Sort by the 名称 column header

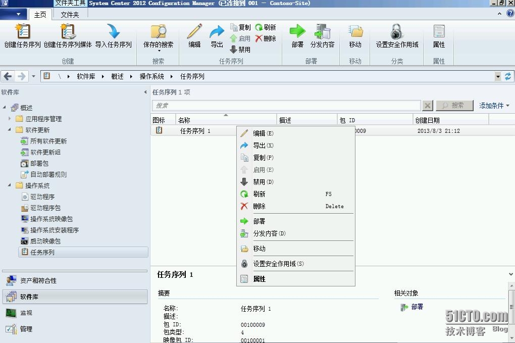[x=226, y=120]
